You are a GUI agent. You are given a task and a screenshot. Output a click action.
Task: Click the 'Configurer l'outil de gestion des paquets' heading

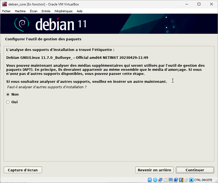[43, 39]
